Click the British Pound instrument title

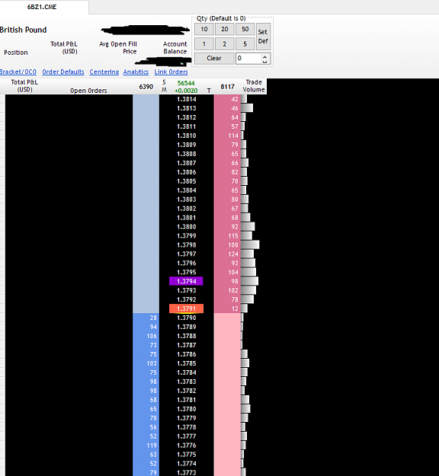24,30
